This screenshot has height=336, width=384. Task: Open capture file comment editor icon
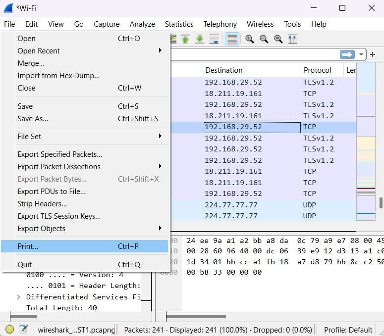23,330
